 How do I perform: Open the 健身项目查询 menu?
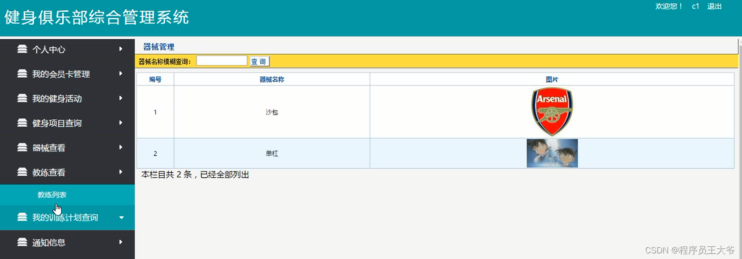67,123
